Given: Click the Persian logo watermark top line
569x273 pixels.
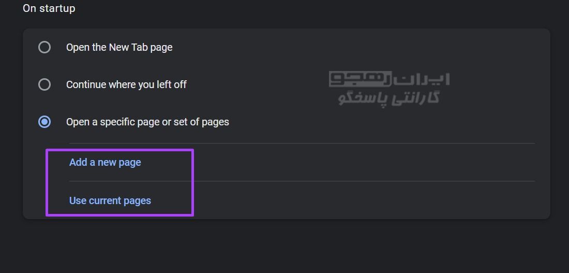Looking at the screenshot, I should click(390, 79).
